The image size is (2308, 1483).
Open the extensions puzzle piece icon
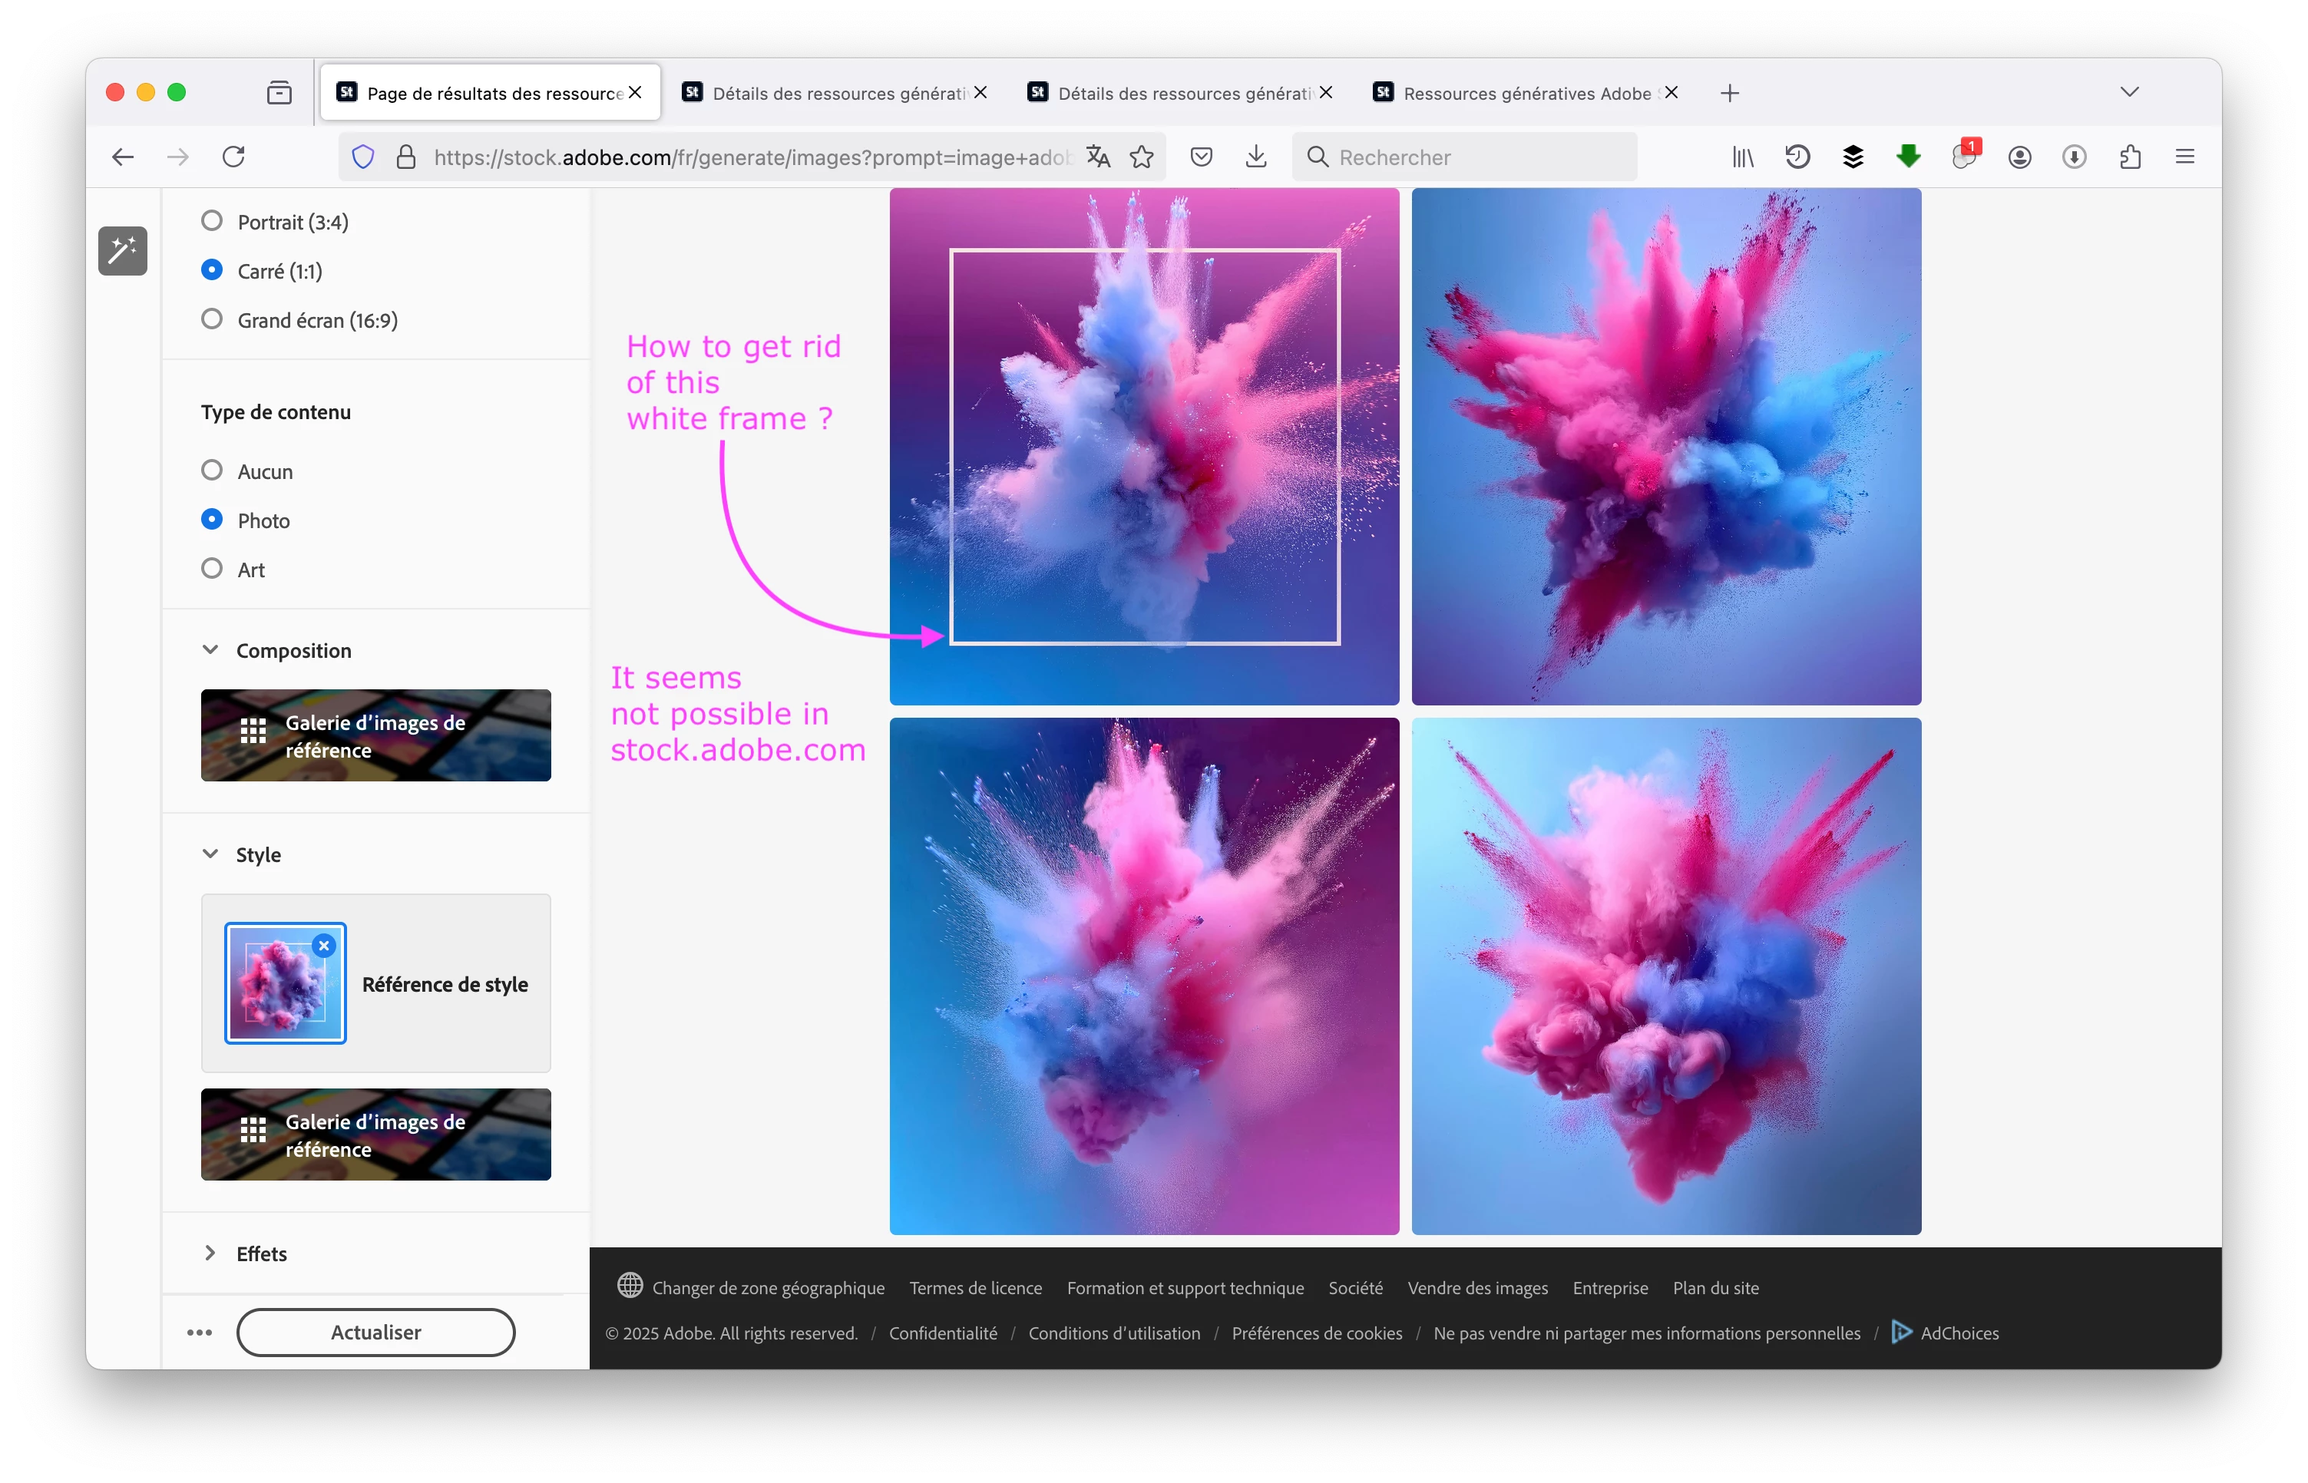pos(2130,157)
